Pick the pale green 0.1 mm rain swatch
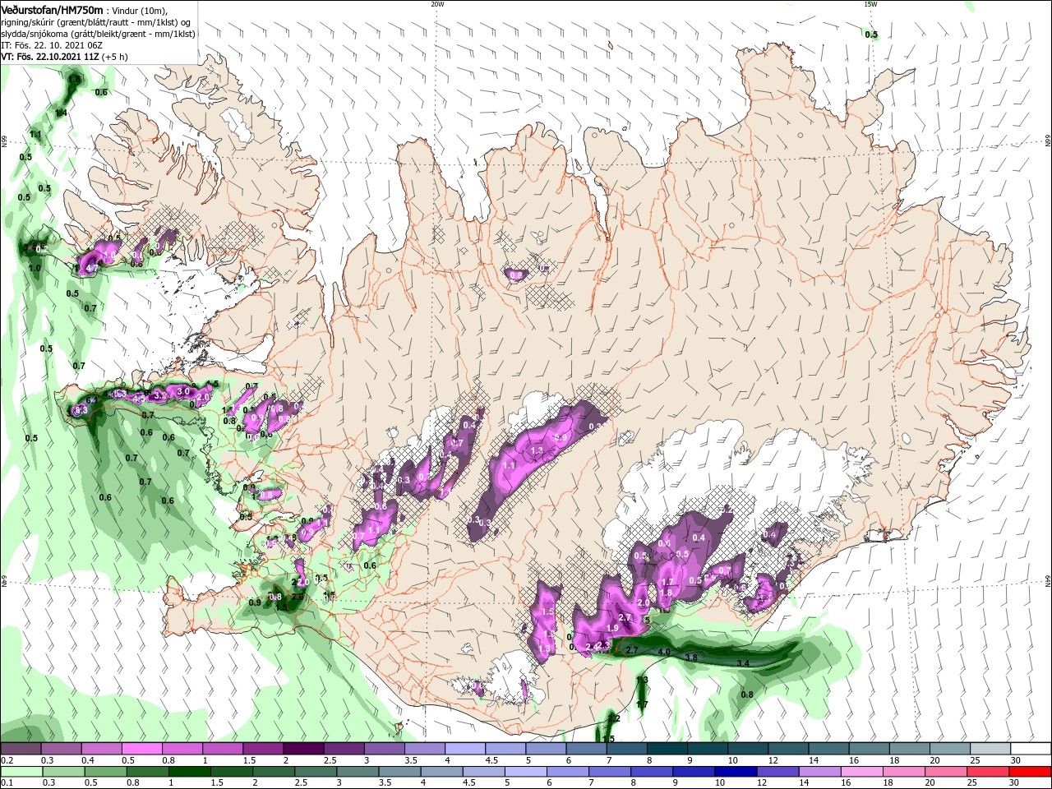Image resolution: width=1052 pixels, height=789 pixels. tap(21, 772)
